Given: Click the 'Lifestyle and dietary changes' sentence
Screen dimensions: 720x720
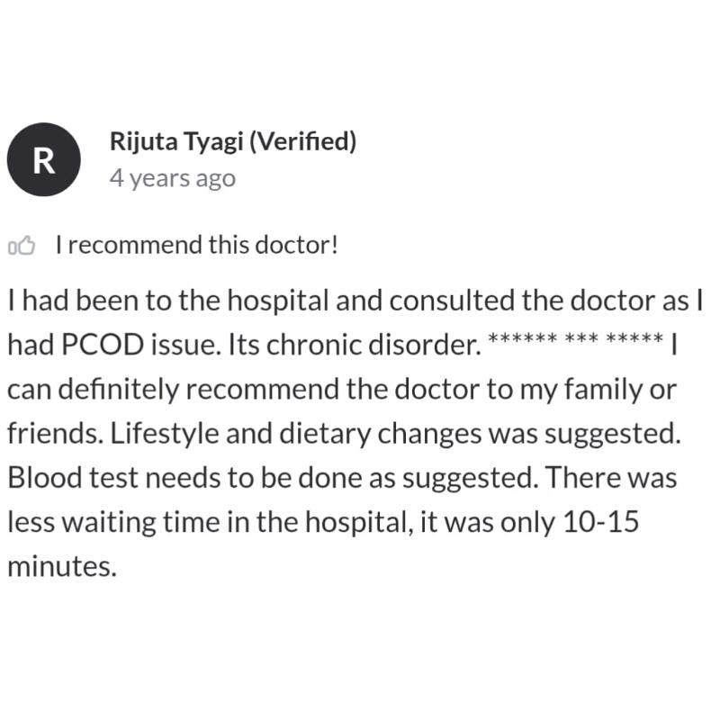Looking at the screenshot, I should (395, 434).
